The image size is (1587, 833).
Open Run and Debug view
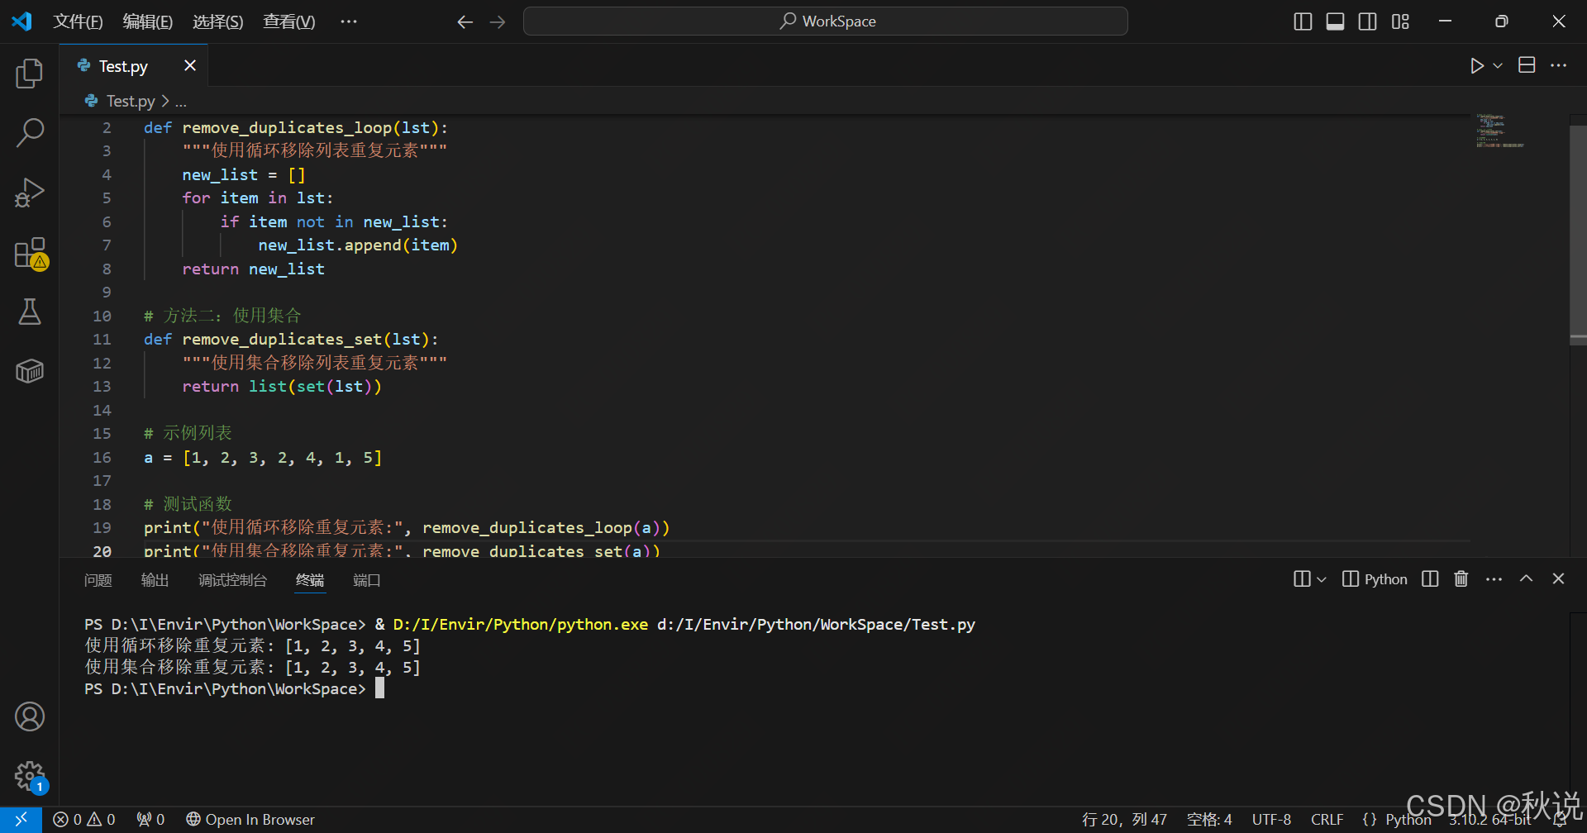pyautogui.click(x=30, y=193)
